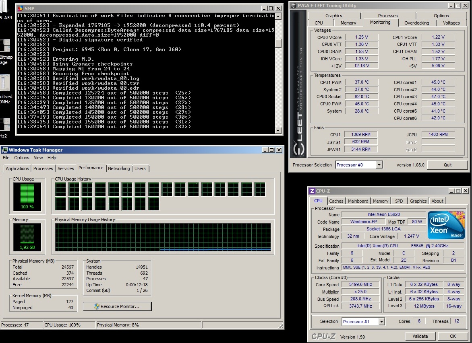This screenshot has width=472, height=343.
Task: Open the Memory tab in CPU-Z
Action: point(381,201)
